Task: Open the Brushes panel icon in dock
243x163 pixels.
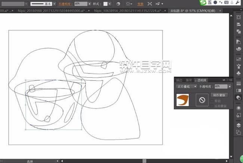Action: click(x=238, y=66)
